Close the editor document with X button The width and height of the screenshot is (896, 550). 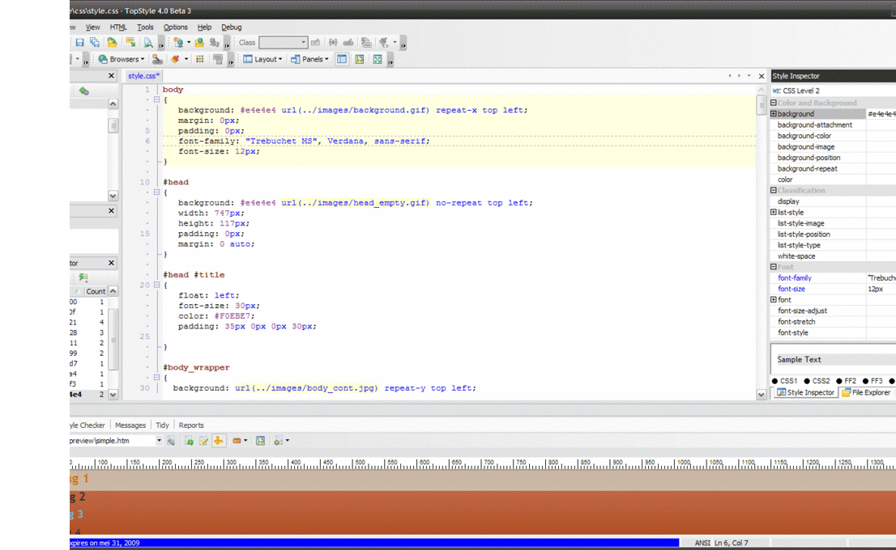click(762, 76)
